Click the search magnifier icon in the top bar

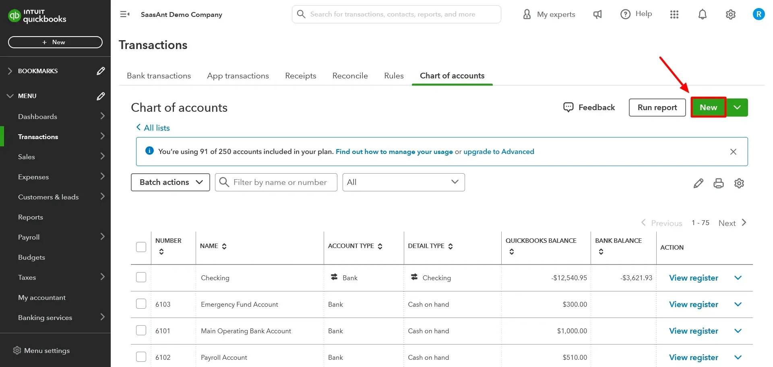click(x=301, y=14)
